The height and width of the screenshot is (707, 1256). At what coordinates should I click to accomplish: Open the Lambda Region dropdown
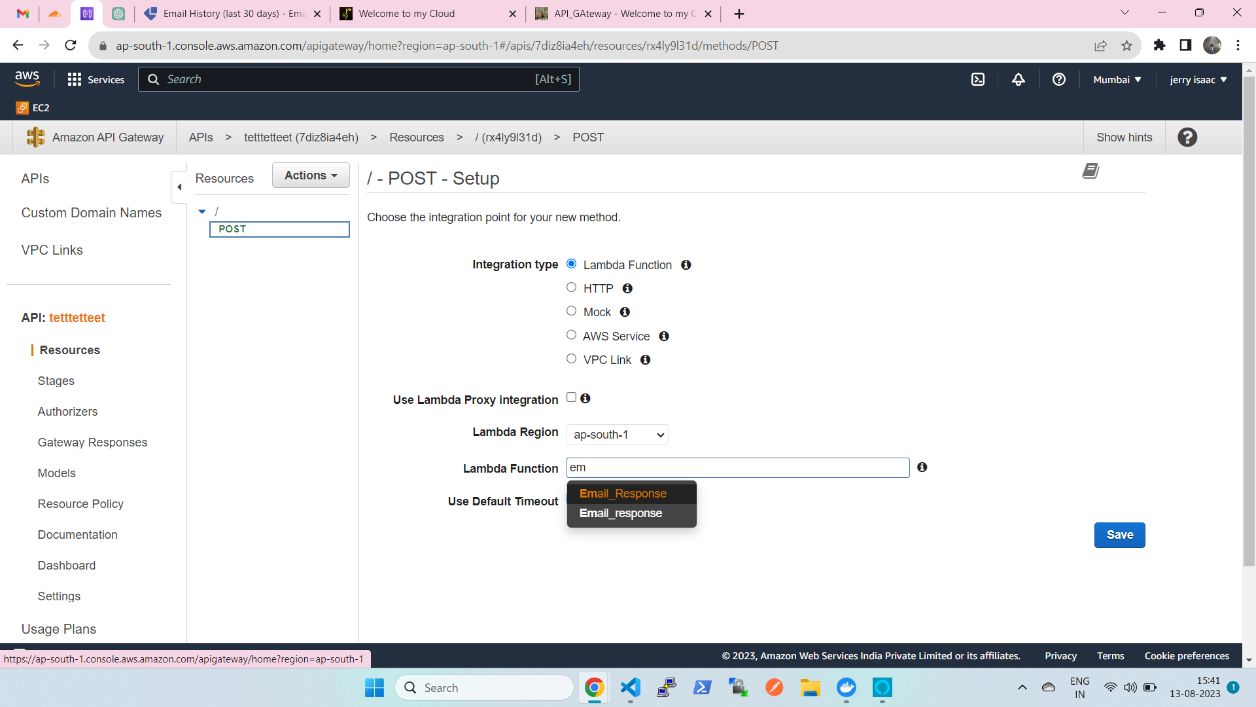pos(617,435)
